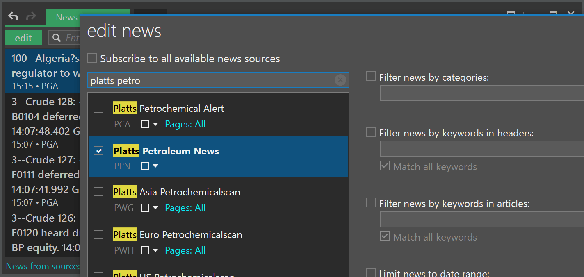Open PWG color dropdown arrow

click(155, 208)
